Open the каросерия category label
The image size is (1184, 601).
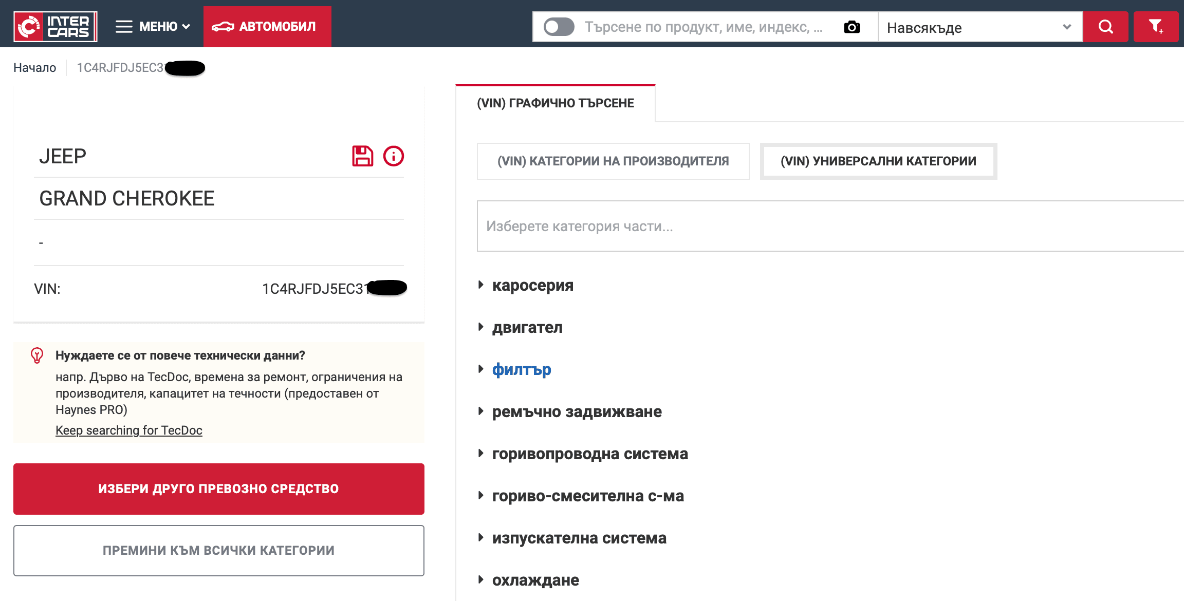533,285
